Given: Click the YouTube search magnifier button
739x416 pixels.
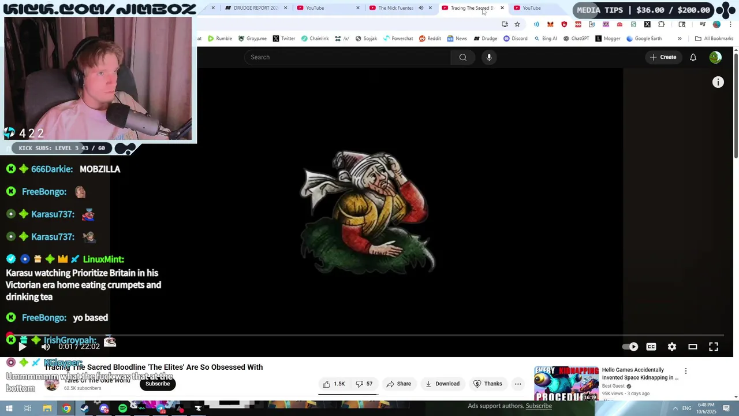Looking at the screenshot, I should (x=462, y=57).
